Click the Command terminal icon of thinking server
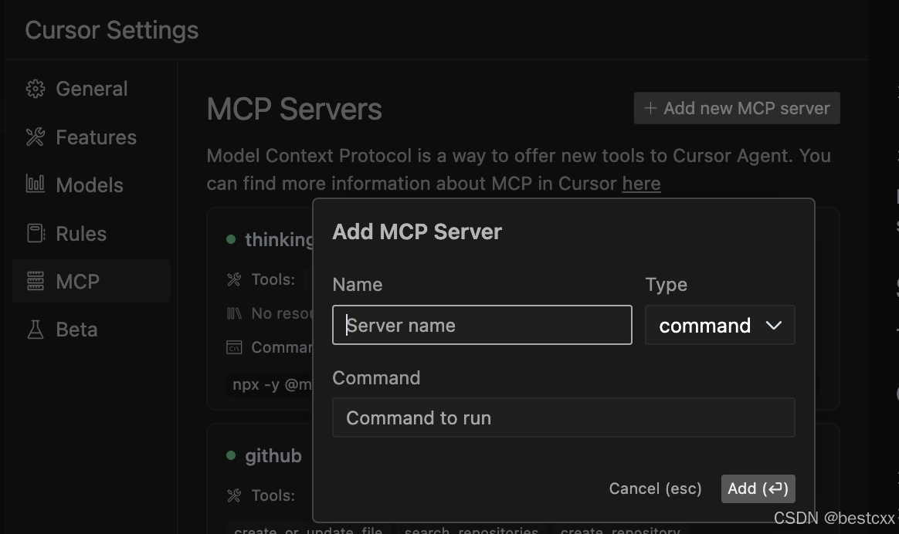 point(234,347)
